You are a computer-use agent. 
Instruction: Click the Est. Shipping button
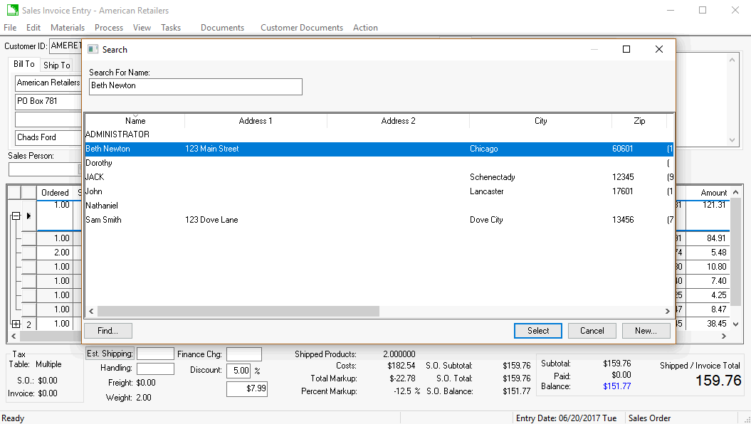pos(110,354)
